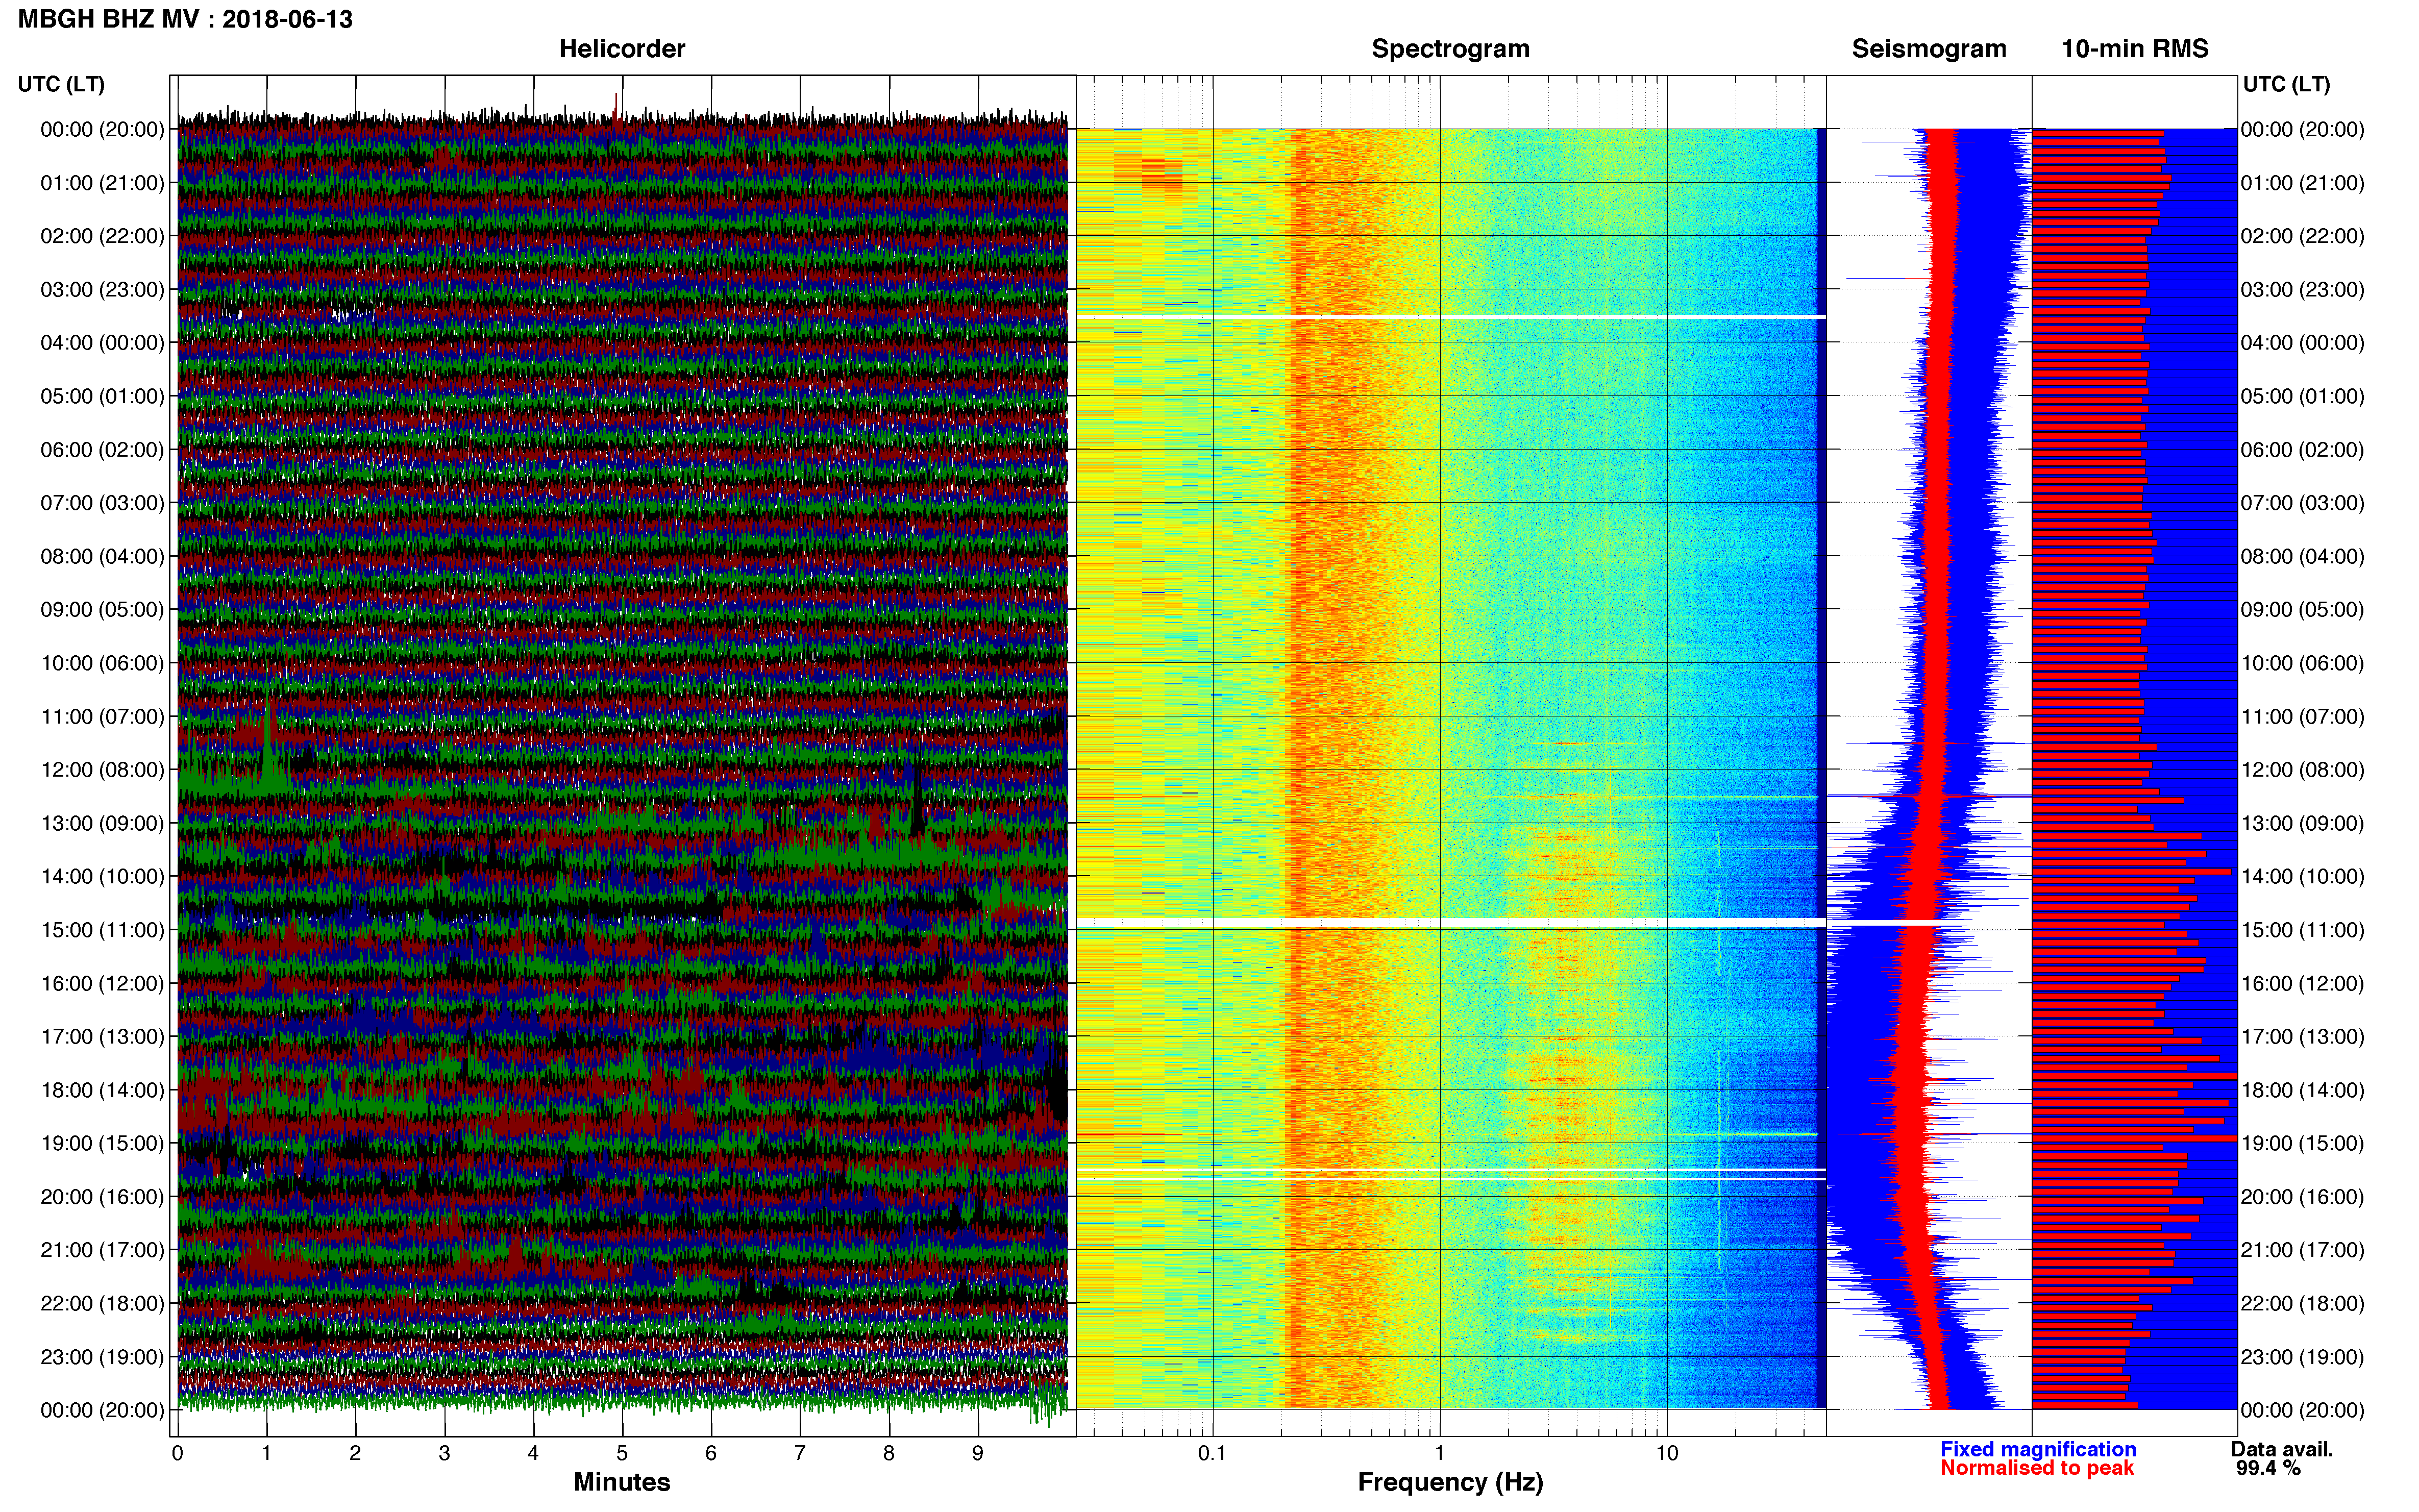Click minute tick '9' on Helicorder axis
2419x1512 pixels.
click(978, 1454)
